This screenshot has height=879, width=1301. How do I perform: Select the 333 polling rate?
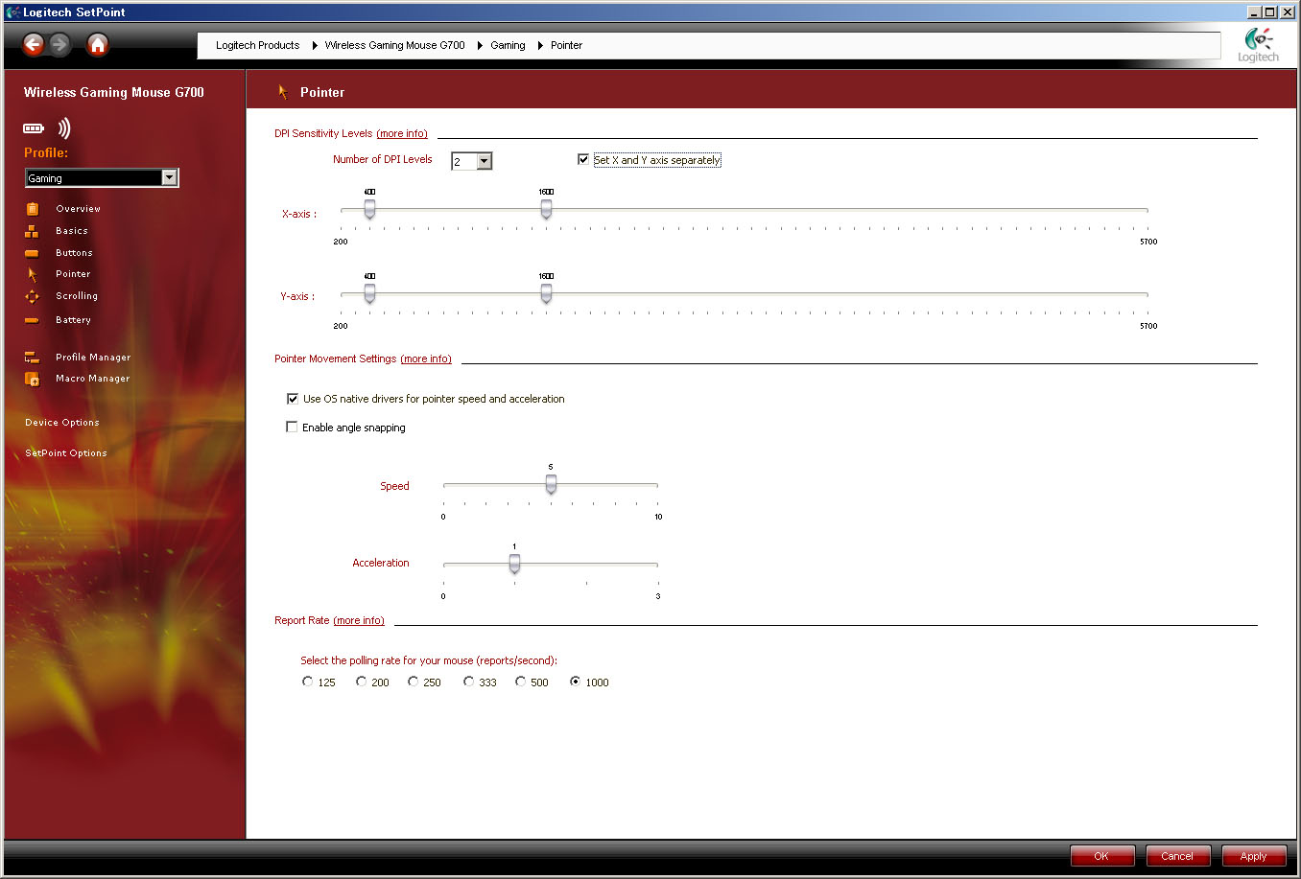pos(468,682)
